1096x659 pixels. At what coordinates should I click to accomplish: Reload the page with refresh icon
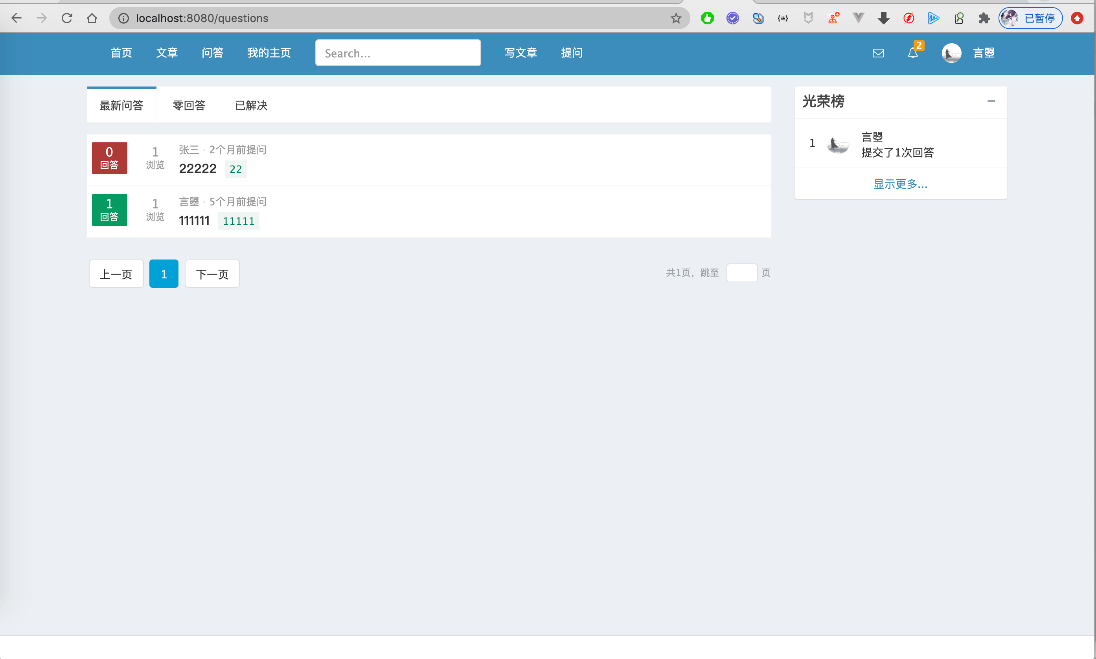tap(67, 18)
